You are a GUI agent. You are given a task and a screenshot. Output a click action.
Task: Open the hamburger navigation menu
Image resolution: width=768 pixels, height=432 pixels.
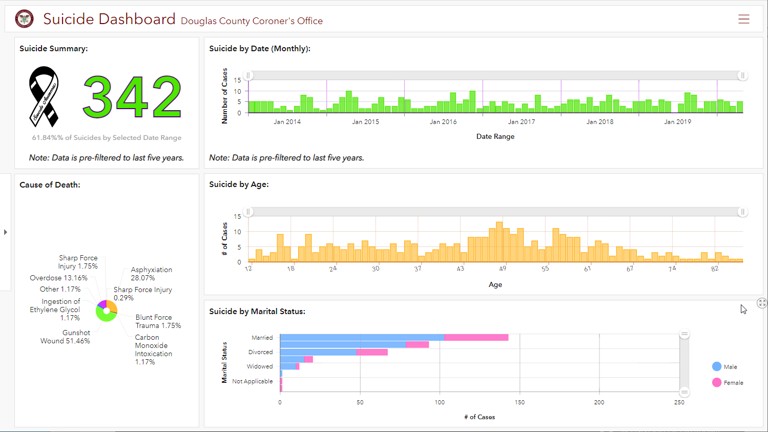(744, 18)
